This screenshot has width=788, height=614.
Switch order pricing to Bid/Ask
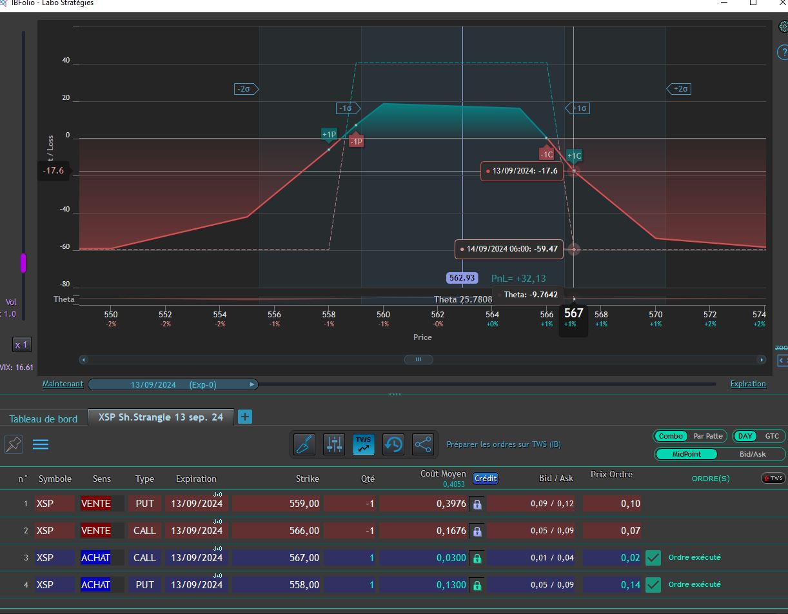tap(752, 454)
